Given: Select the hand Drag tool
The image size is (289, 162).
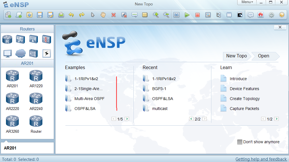Looking at the screenshot, I should (x=103, y=15).
